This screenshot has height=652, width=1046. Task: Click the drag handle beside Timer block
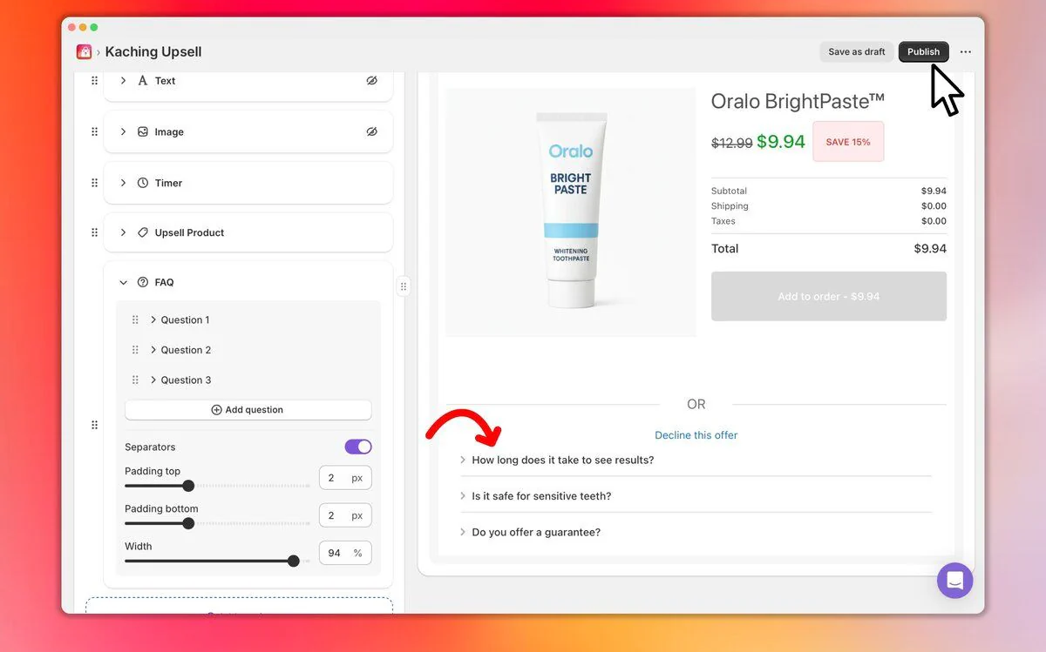point(95,183)
